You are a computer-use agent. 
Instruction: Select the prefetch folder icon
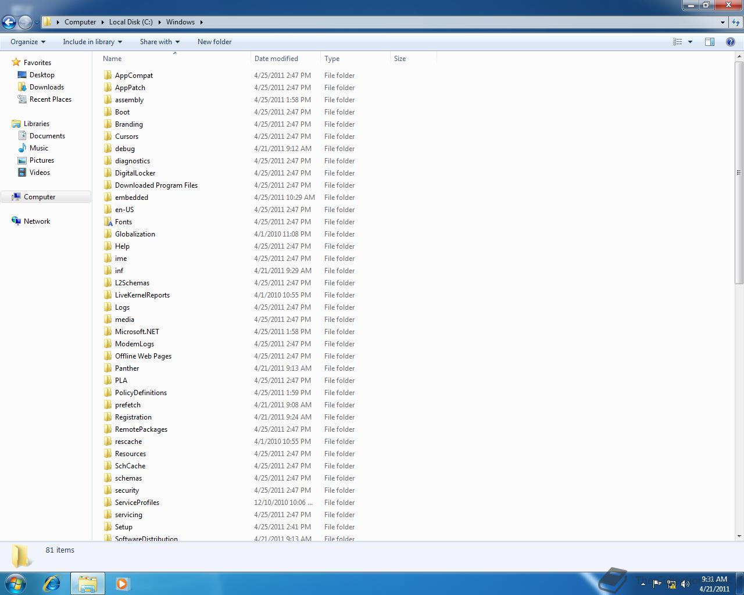(x=108, y=405)
